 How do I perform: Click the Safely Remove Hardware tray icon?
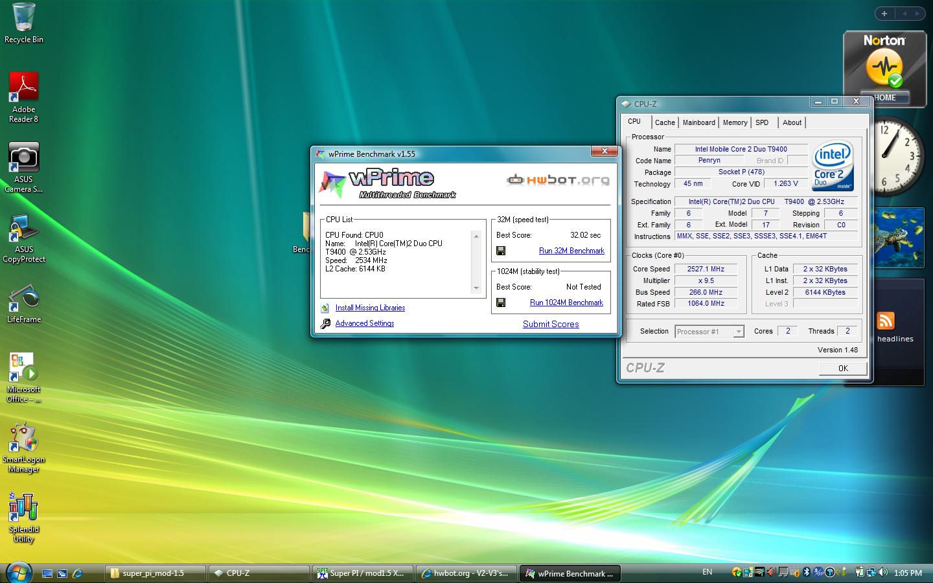(843, 573)
